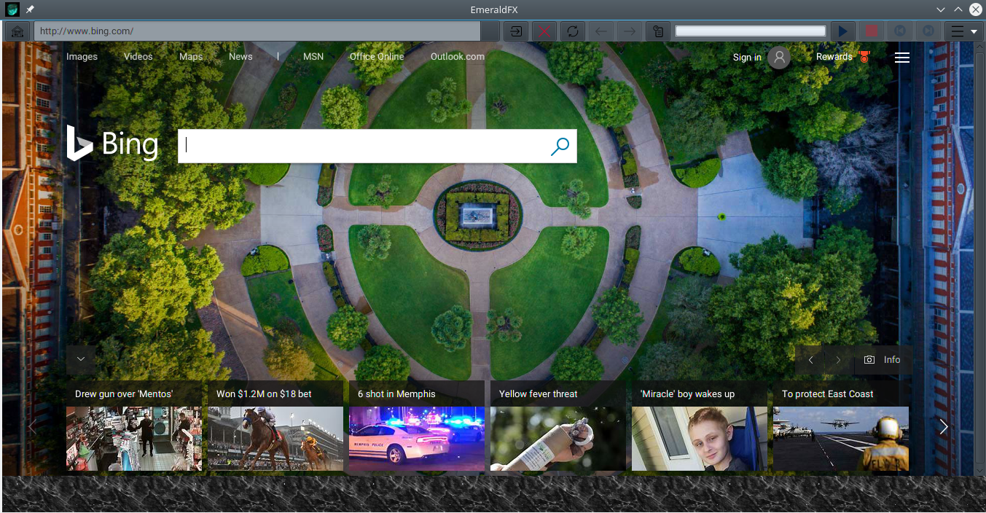
Task: Open Bing Maps
Action: pos(191,57)
